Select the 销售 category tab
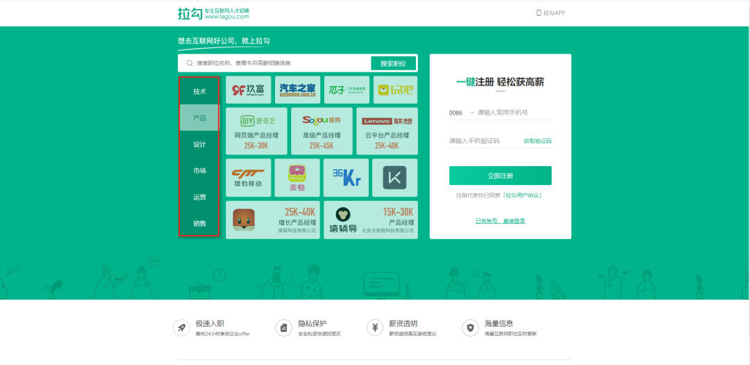The height and width of the screenshot is (365, 750). click(x=199, y=223)
